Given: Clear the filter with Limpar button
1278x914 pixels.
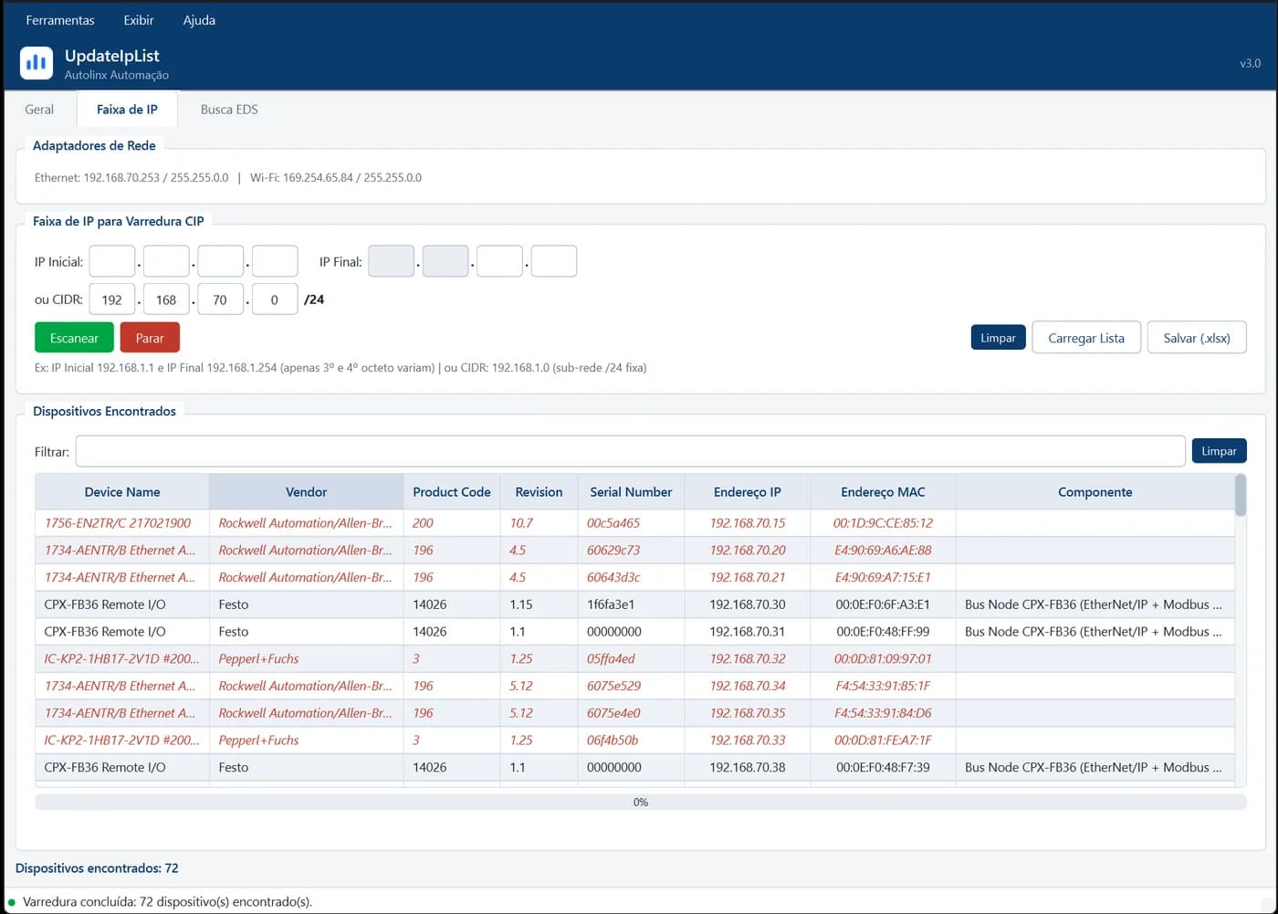Looking at the screenshot, I should tap(1219, 451).
